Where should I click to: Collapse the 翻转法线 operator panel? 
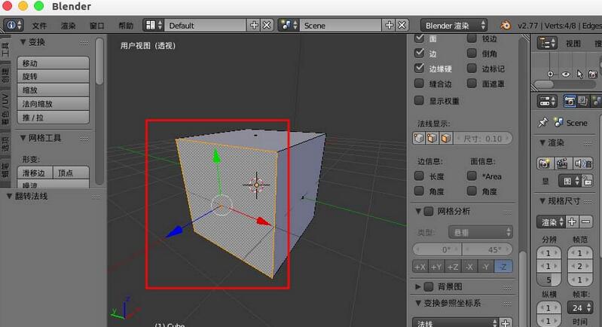point(9,196)
